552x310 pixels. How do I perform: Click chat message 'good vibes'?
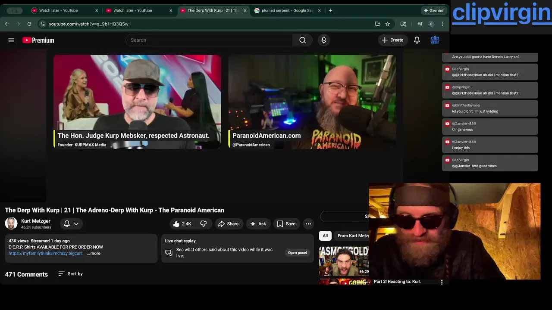474,166
